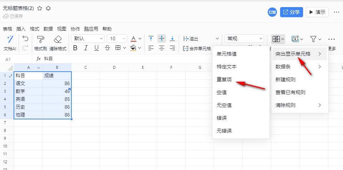Toggle italic formatting
Image resolution: width=343 pixels, height=170 pixels.
[86, 48]
